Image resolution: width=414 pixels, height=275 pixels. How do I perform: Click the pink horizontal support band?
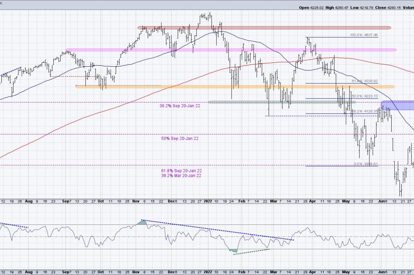coord(230,50)
